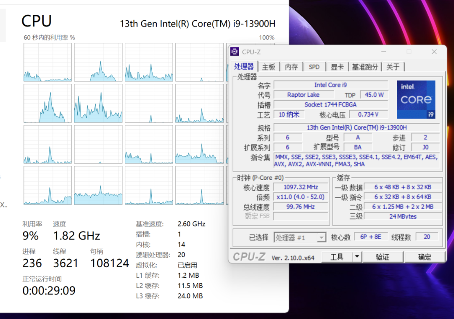Click the CPU-Z app icon in title bar
Viewport: 454px width, 319px height.
click(235, 52)
